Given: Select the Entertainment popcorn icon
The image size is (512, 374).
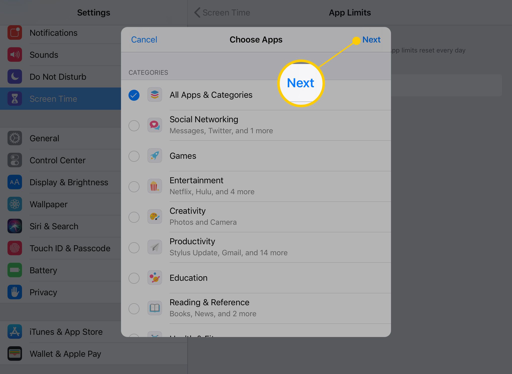Looking at the screenshot, I should [x=155, y=185].
